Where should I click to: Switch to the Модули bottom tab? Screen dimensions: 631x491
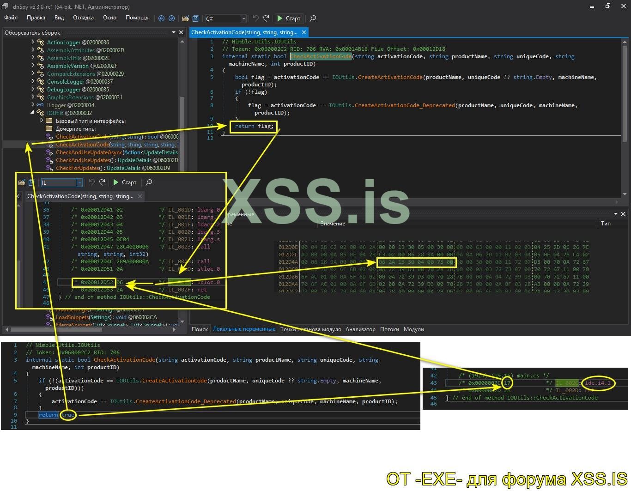pos(413,329)
